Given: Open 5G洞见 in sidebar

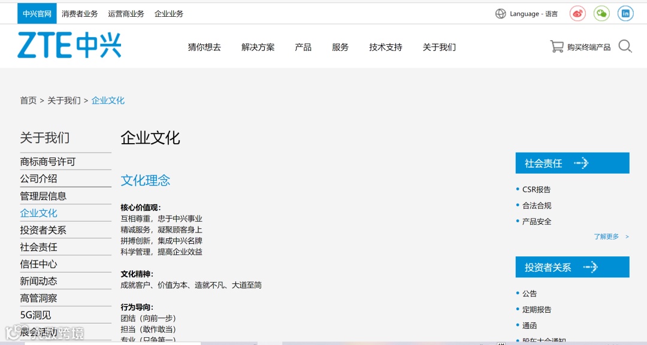Looking at the screenshot, I should [x=35, y=315].
